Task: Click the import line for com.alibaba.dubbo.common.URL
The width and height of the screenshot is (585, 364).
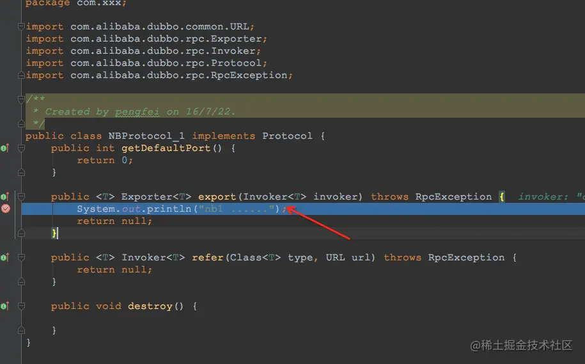Action: 140,27
